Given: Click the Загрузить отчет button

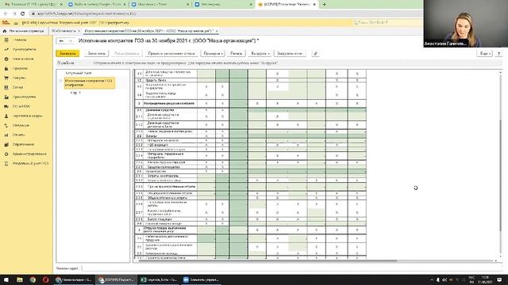Looking at the screenshot, I should tap(290, 54).
